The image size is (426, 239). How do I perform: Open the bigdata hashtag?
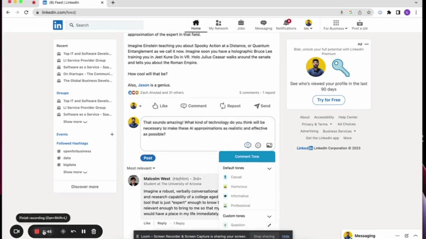(69, 165)
